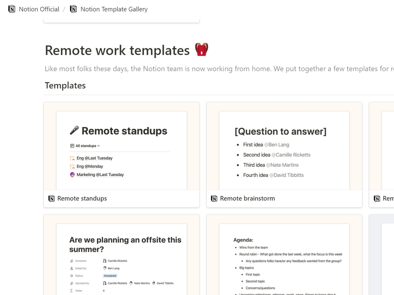This screenshot has width=394, height=295.
Task: Click page icon on partially visible third card
Action: pos(377,198)
